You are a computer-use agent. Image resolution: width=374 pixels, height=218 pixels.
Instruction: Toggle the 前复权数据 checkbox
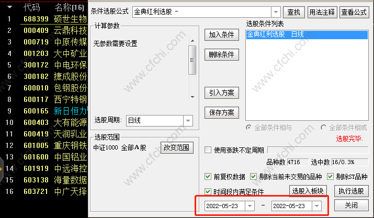click(208, 177)
